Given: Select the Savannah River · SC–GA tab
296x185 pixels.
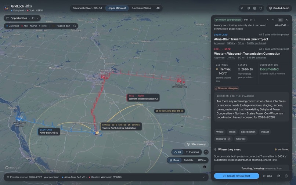Looking at the screenshot, I should (x=87, y=8).
